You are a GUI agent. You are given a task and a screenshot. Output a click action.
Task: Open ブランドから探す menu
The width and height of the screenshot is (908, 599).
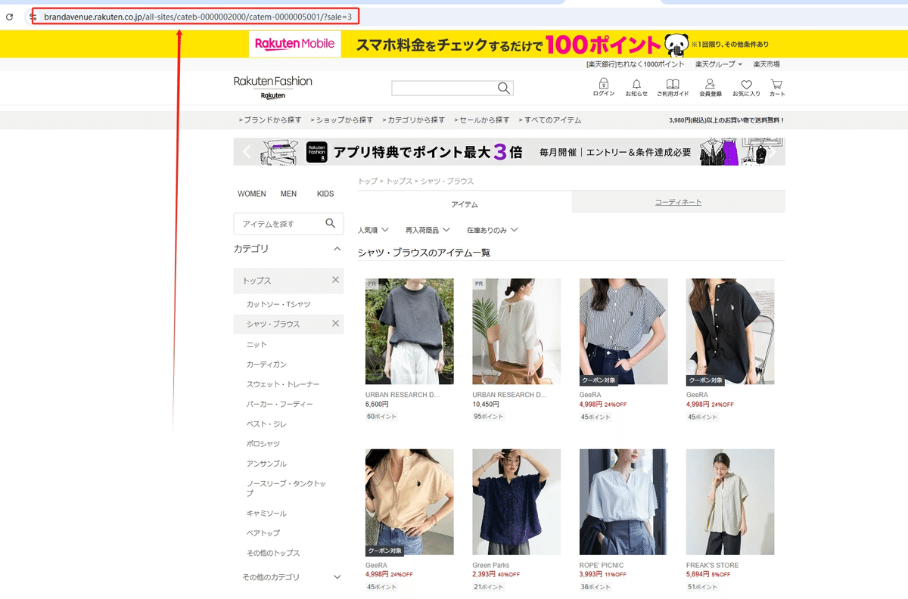270,120
